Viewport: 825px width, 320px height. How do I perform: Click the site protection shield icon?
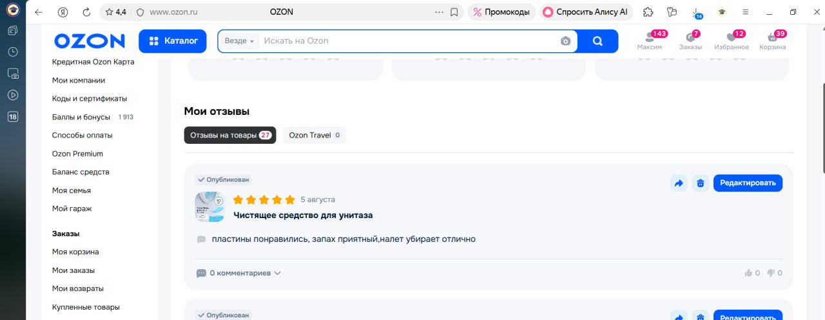point(140,12)
